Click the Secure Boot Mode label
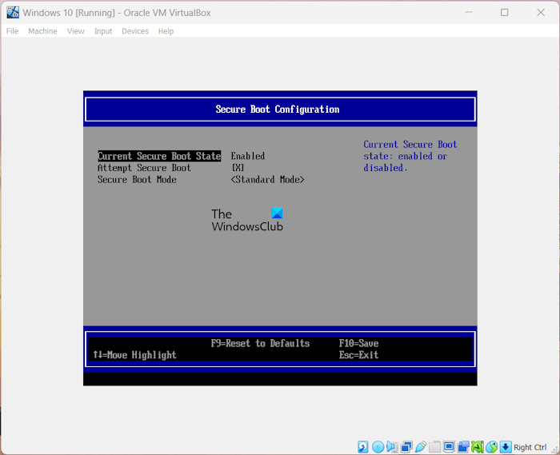The height and width of the screenshot is (455, 560). coord(137,179)
